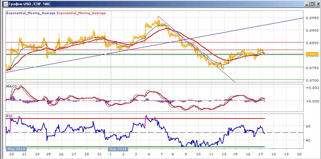Click the green RSI oversold level line

click(x=135, y=147)
